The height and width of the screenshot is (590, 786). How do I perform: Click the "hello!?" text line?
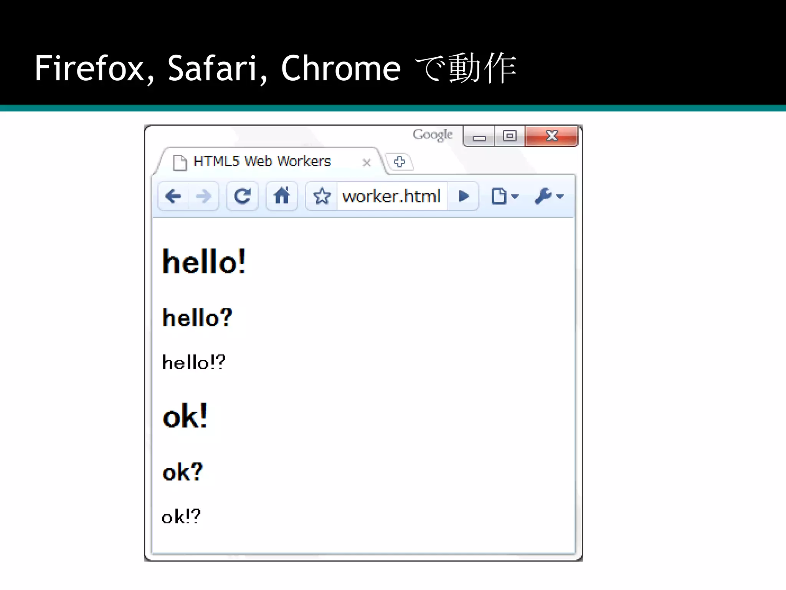tap(194, 362)
